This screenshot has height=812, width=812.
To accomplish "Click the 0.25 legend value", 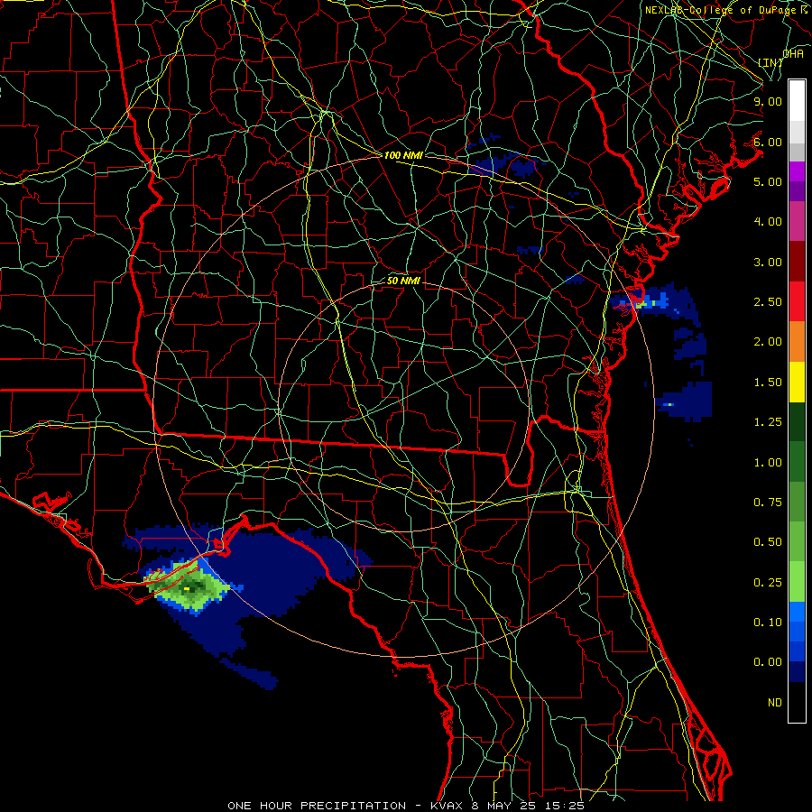I will pos(768,583).
